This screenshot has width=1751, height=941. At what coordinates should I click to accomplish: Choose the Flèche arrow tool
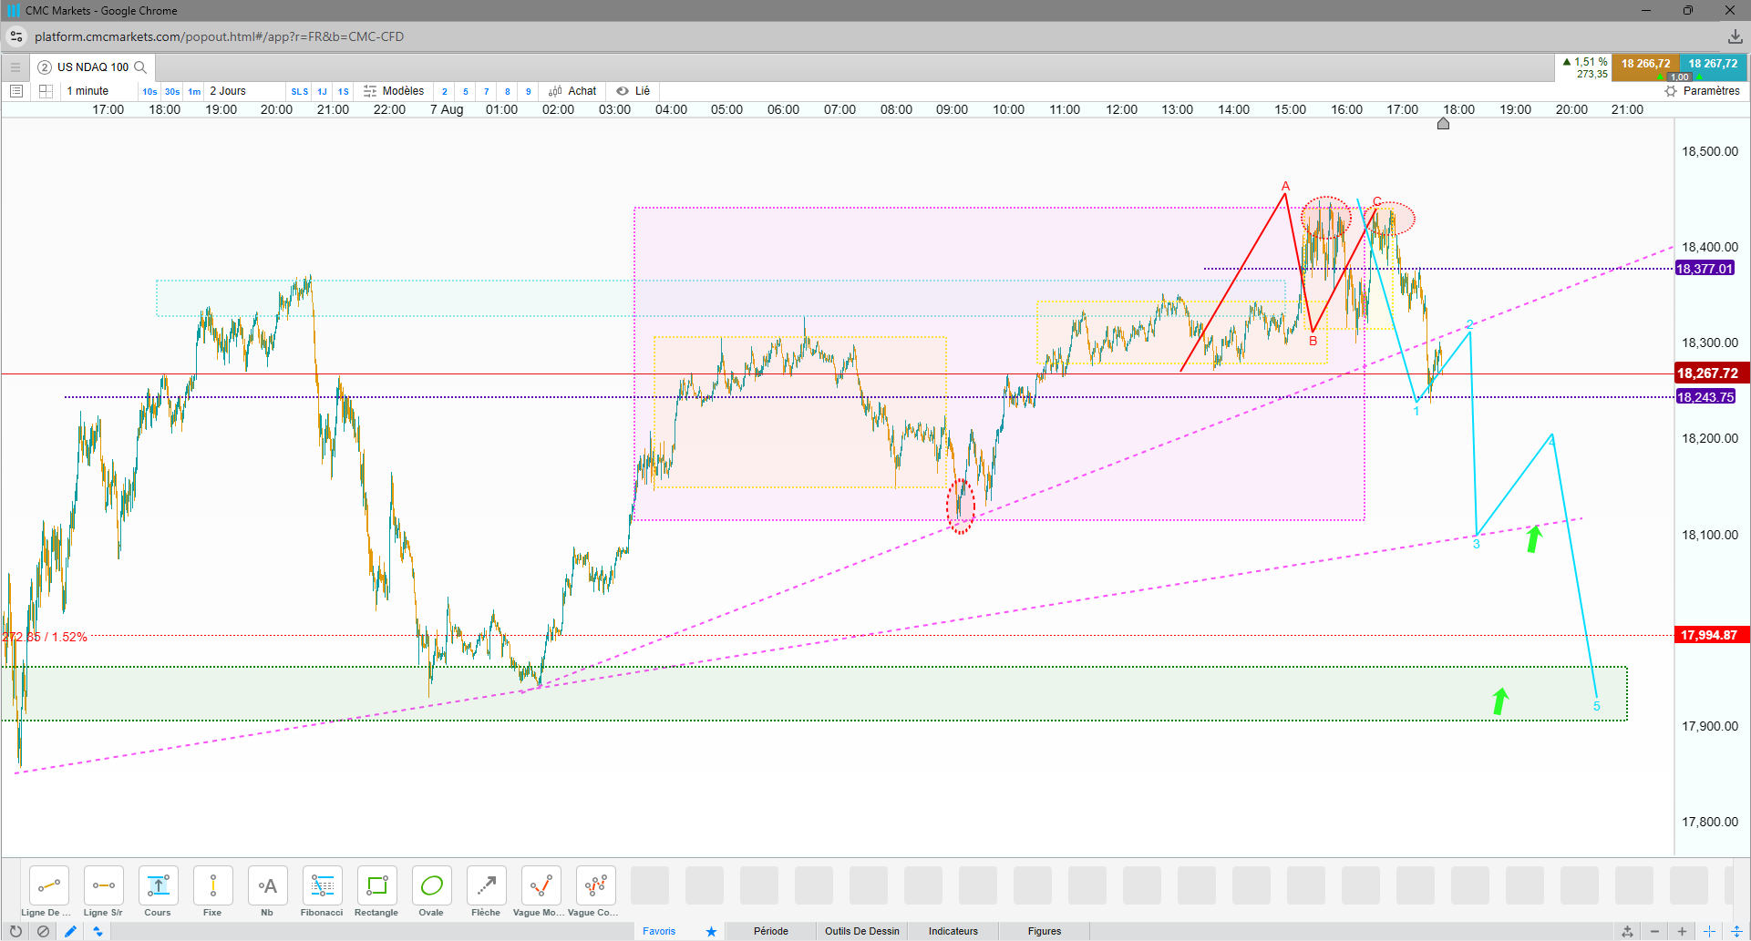coord(486,891)
